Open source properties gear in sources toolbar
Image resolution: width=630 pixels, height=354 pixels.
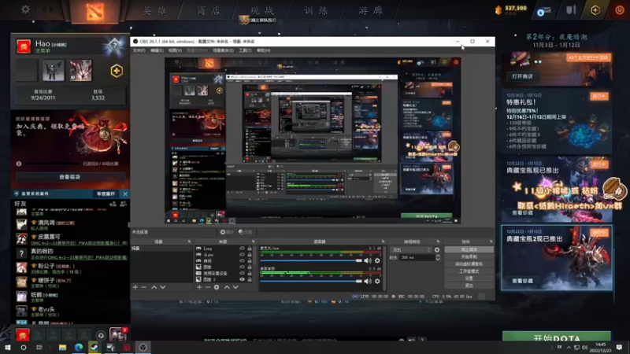[x=217, y=287]
